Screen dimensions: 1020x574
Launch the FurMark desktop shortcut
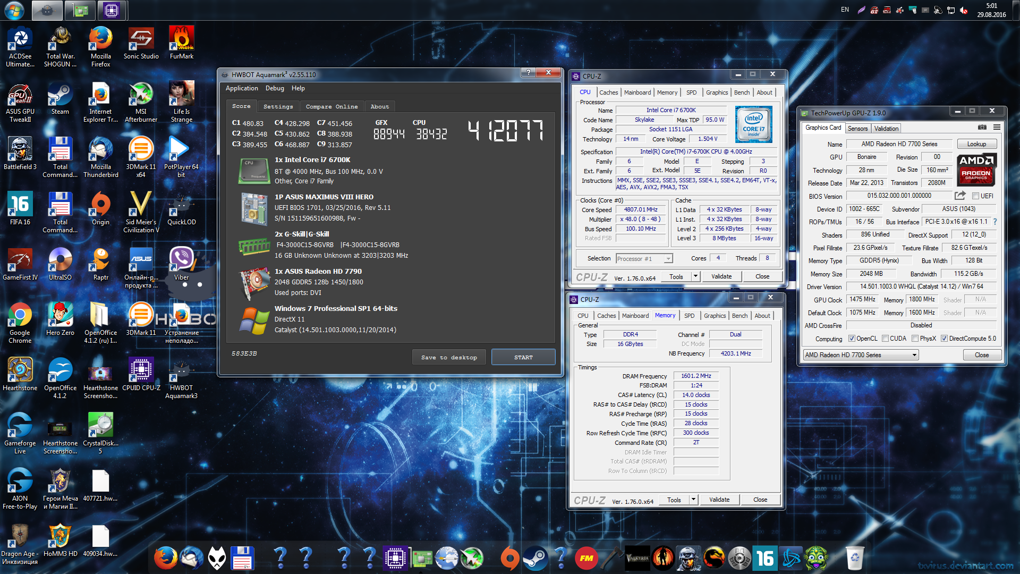(182, 43)
